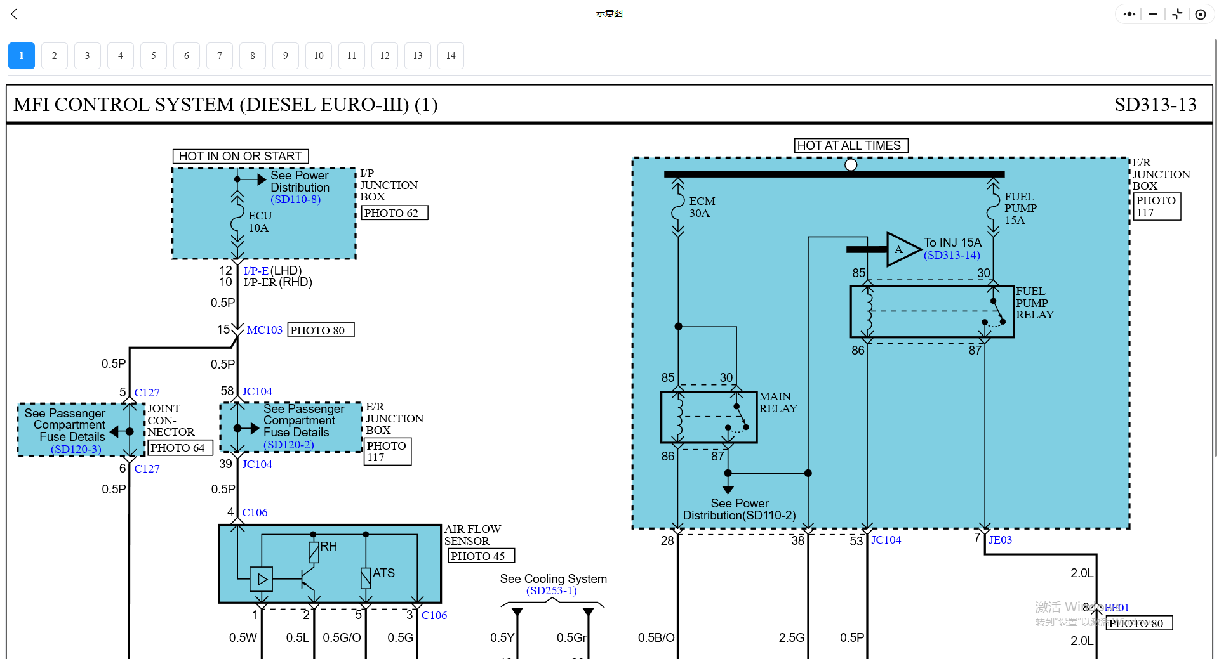Show page tab 12
Viewport: 1219px width, 659px height.
(x=385, y=56)
